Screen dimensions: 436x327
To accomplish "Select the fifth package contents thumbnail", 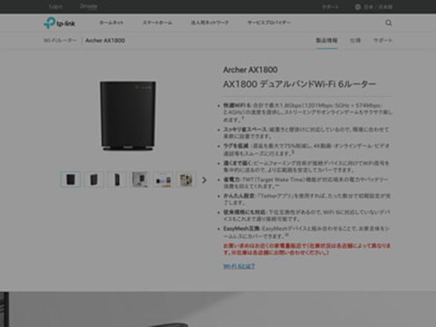I will (163, 180).
